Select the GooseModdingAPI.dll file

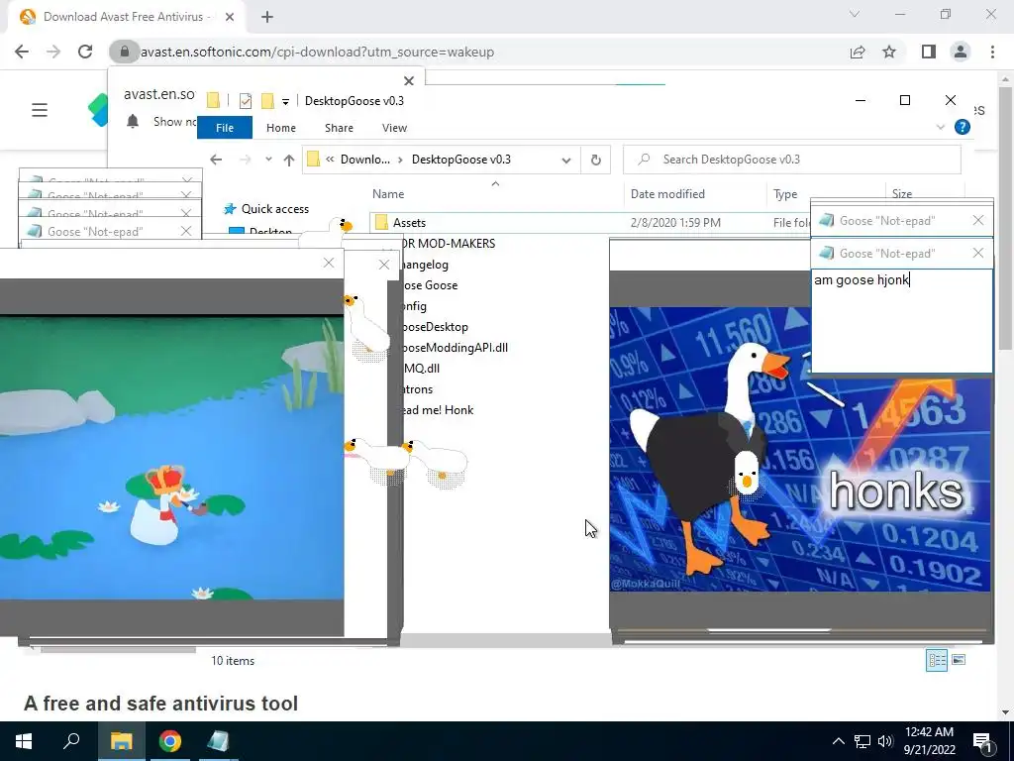pyautogui.click(x=456, y=348)
